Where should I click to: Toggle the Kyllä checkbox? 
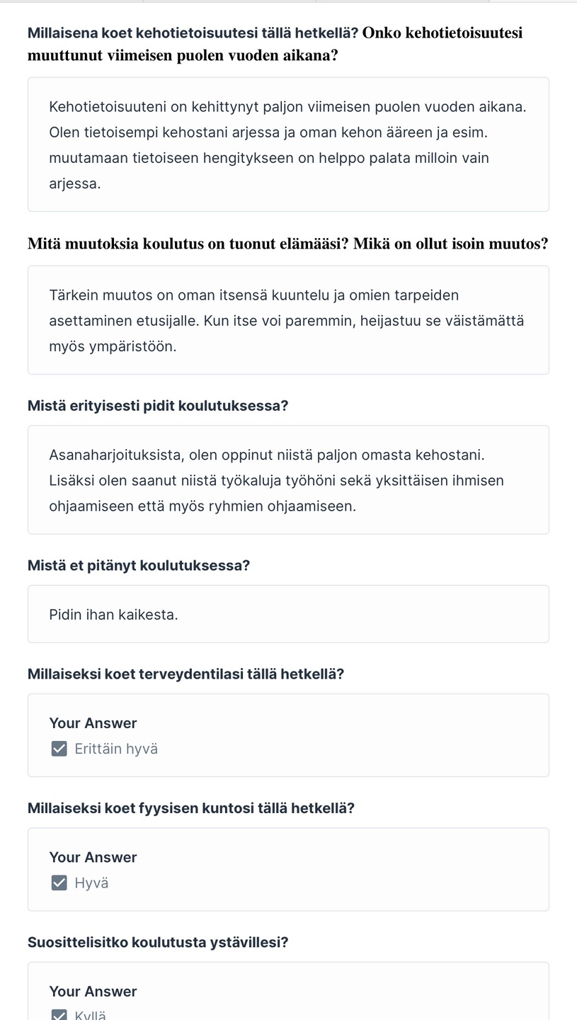59,1015
